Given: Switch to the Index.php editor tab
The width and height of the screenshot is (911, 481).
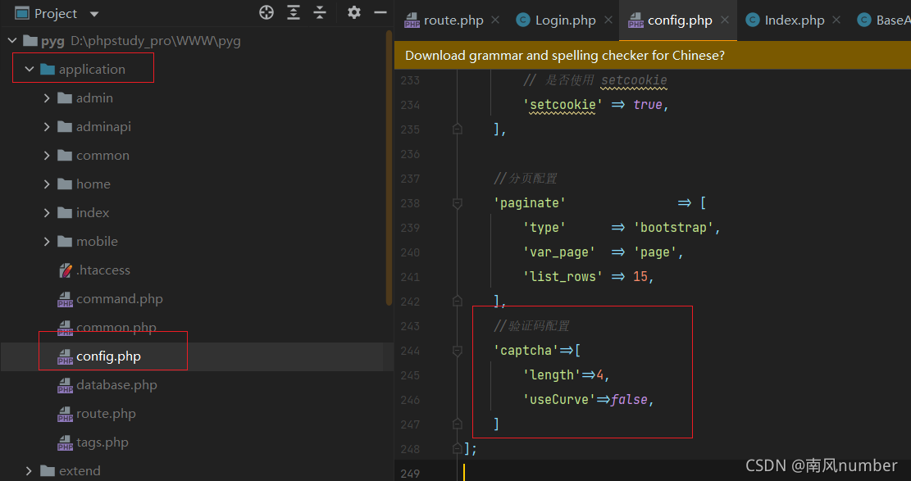Looking at the screenshot, I should [795, 20].
